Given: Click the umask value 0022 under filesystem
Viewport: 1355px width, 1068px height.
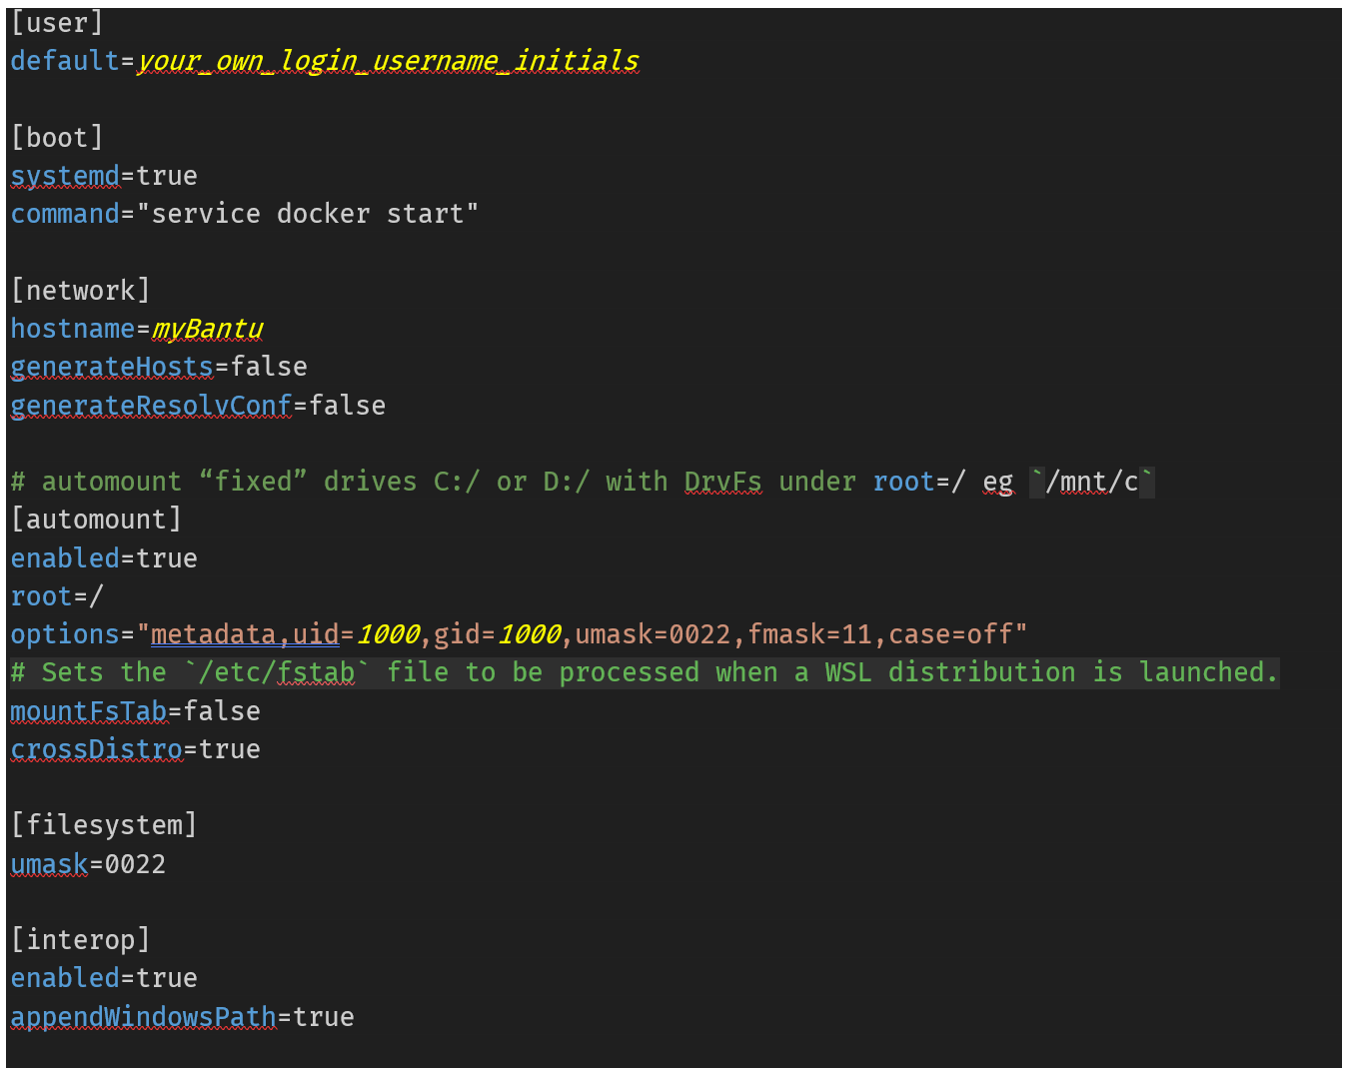Looking at the screenshot, I should pos(132,863).
